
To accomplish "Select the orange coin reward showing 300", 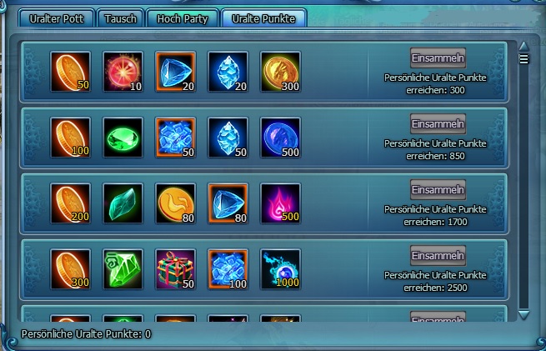I will pos(70,269).
